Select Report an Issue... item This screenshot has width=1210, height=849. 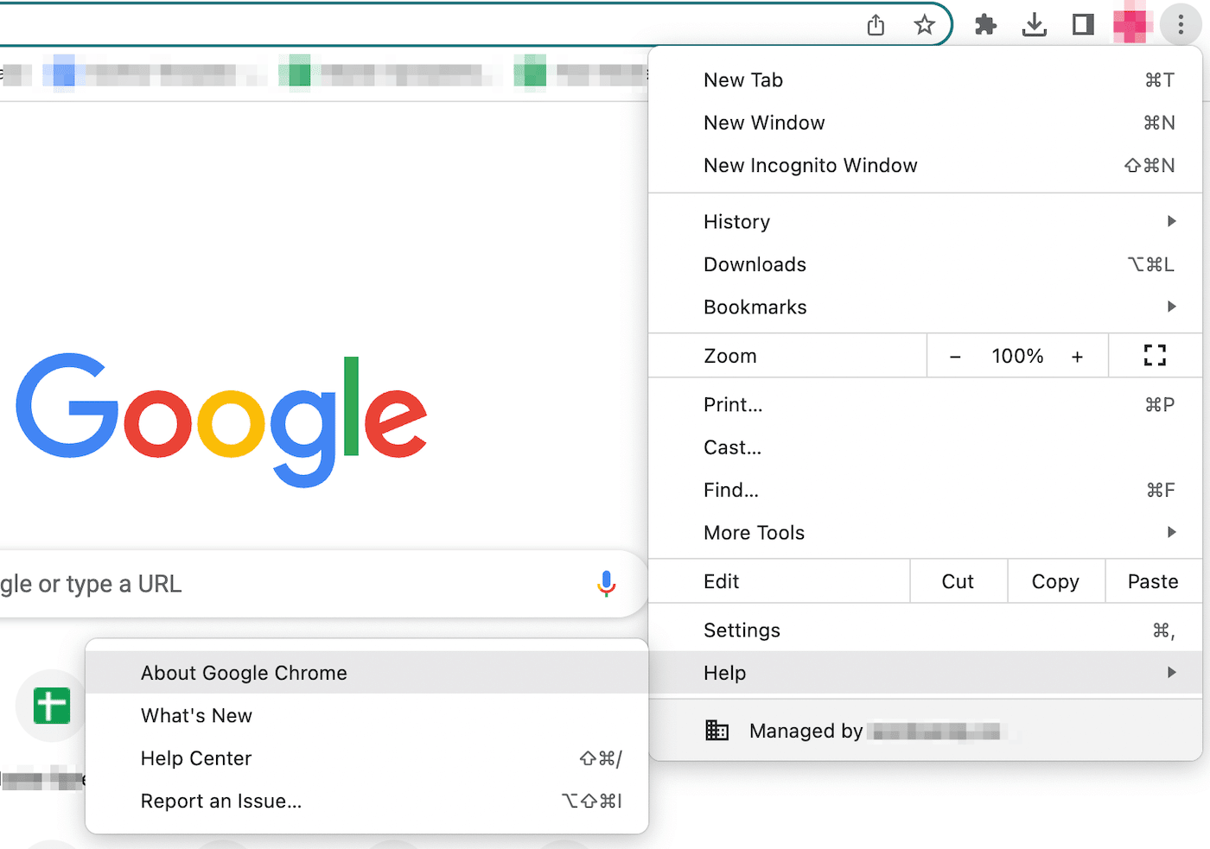coord(366,801)
